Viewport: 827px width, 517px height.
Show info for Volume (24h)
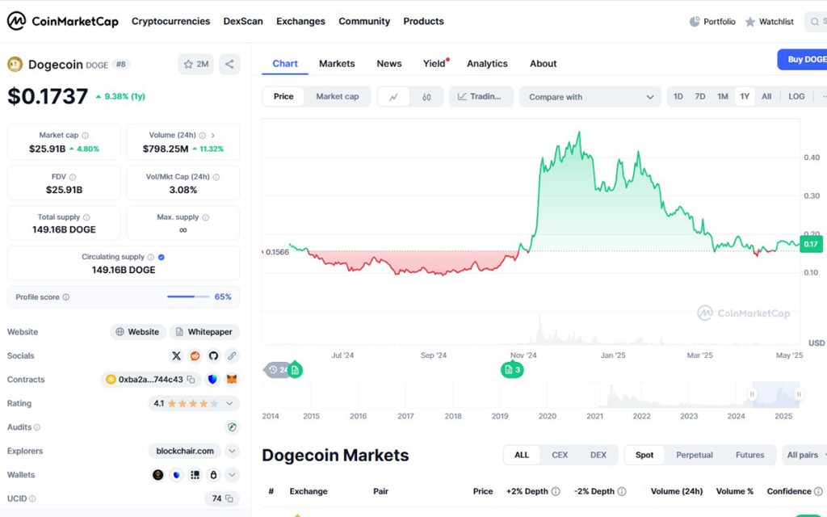(x=202, y=136)
